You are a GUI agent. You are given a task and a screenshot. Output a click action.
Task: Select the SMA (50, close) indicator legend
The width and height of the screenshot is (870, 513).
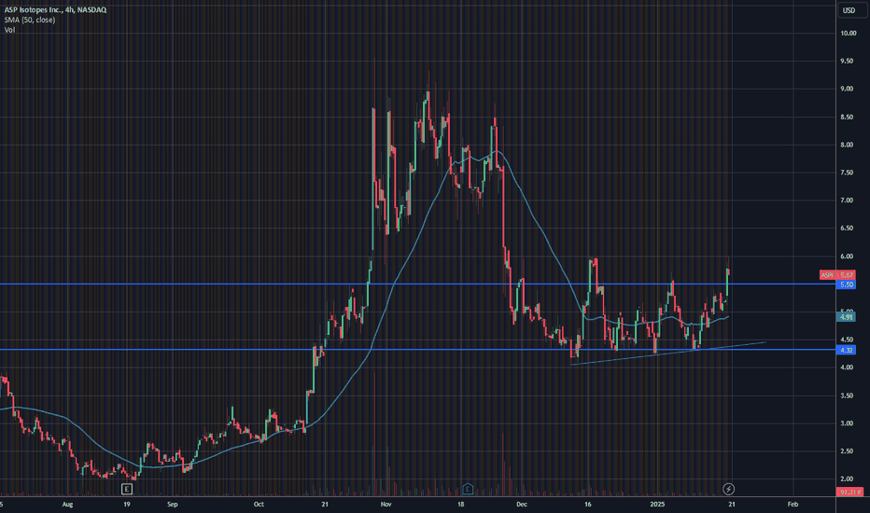pos(30,20)
